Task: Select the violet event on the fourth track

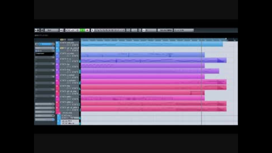Action: click(154, 60)
